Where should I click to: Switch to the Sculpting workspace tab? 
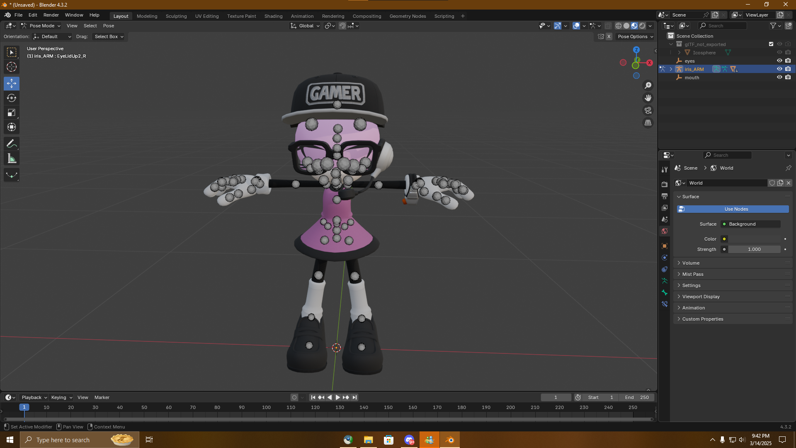click(x=176, y=16)
